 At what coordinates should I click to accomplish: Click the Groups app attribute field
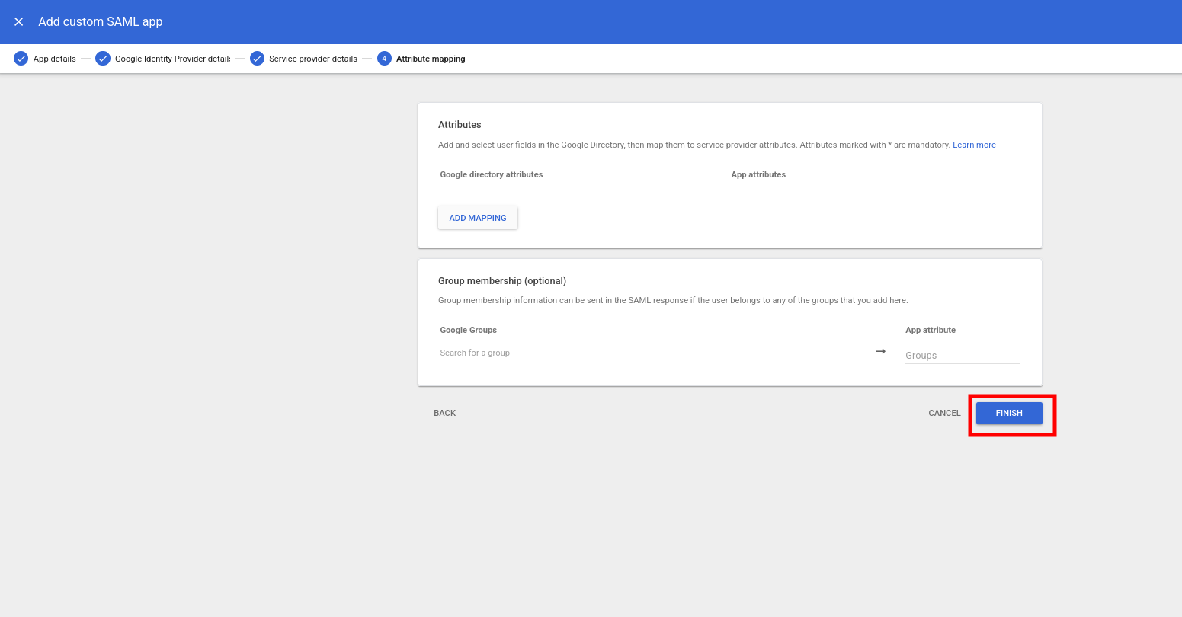[963, 355]
